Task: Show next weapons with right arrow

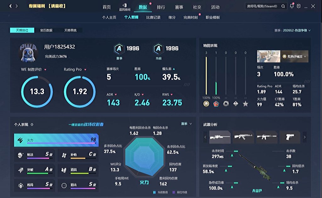Action: (x=304, y=137)
